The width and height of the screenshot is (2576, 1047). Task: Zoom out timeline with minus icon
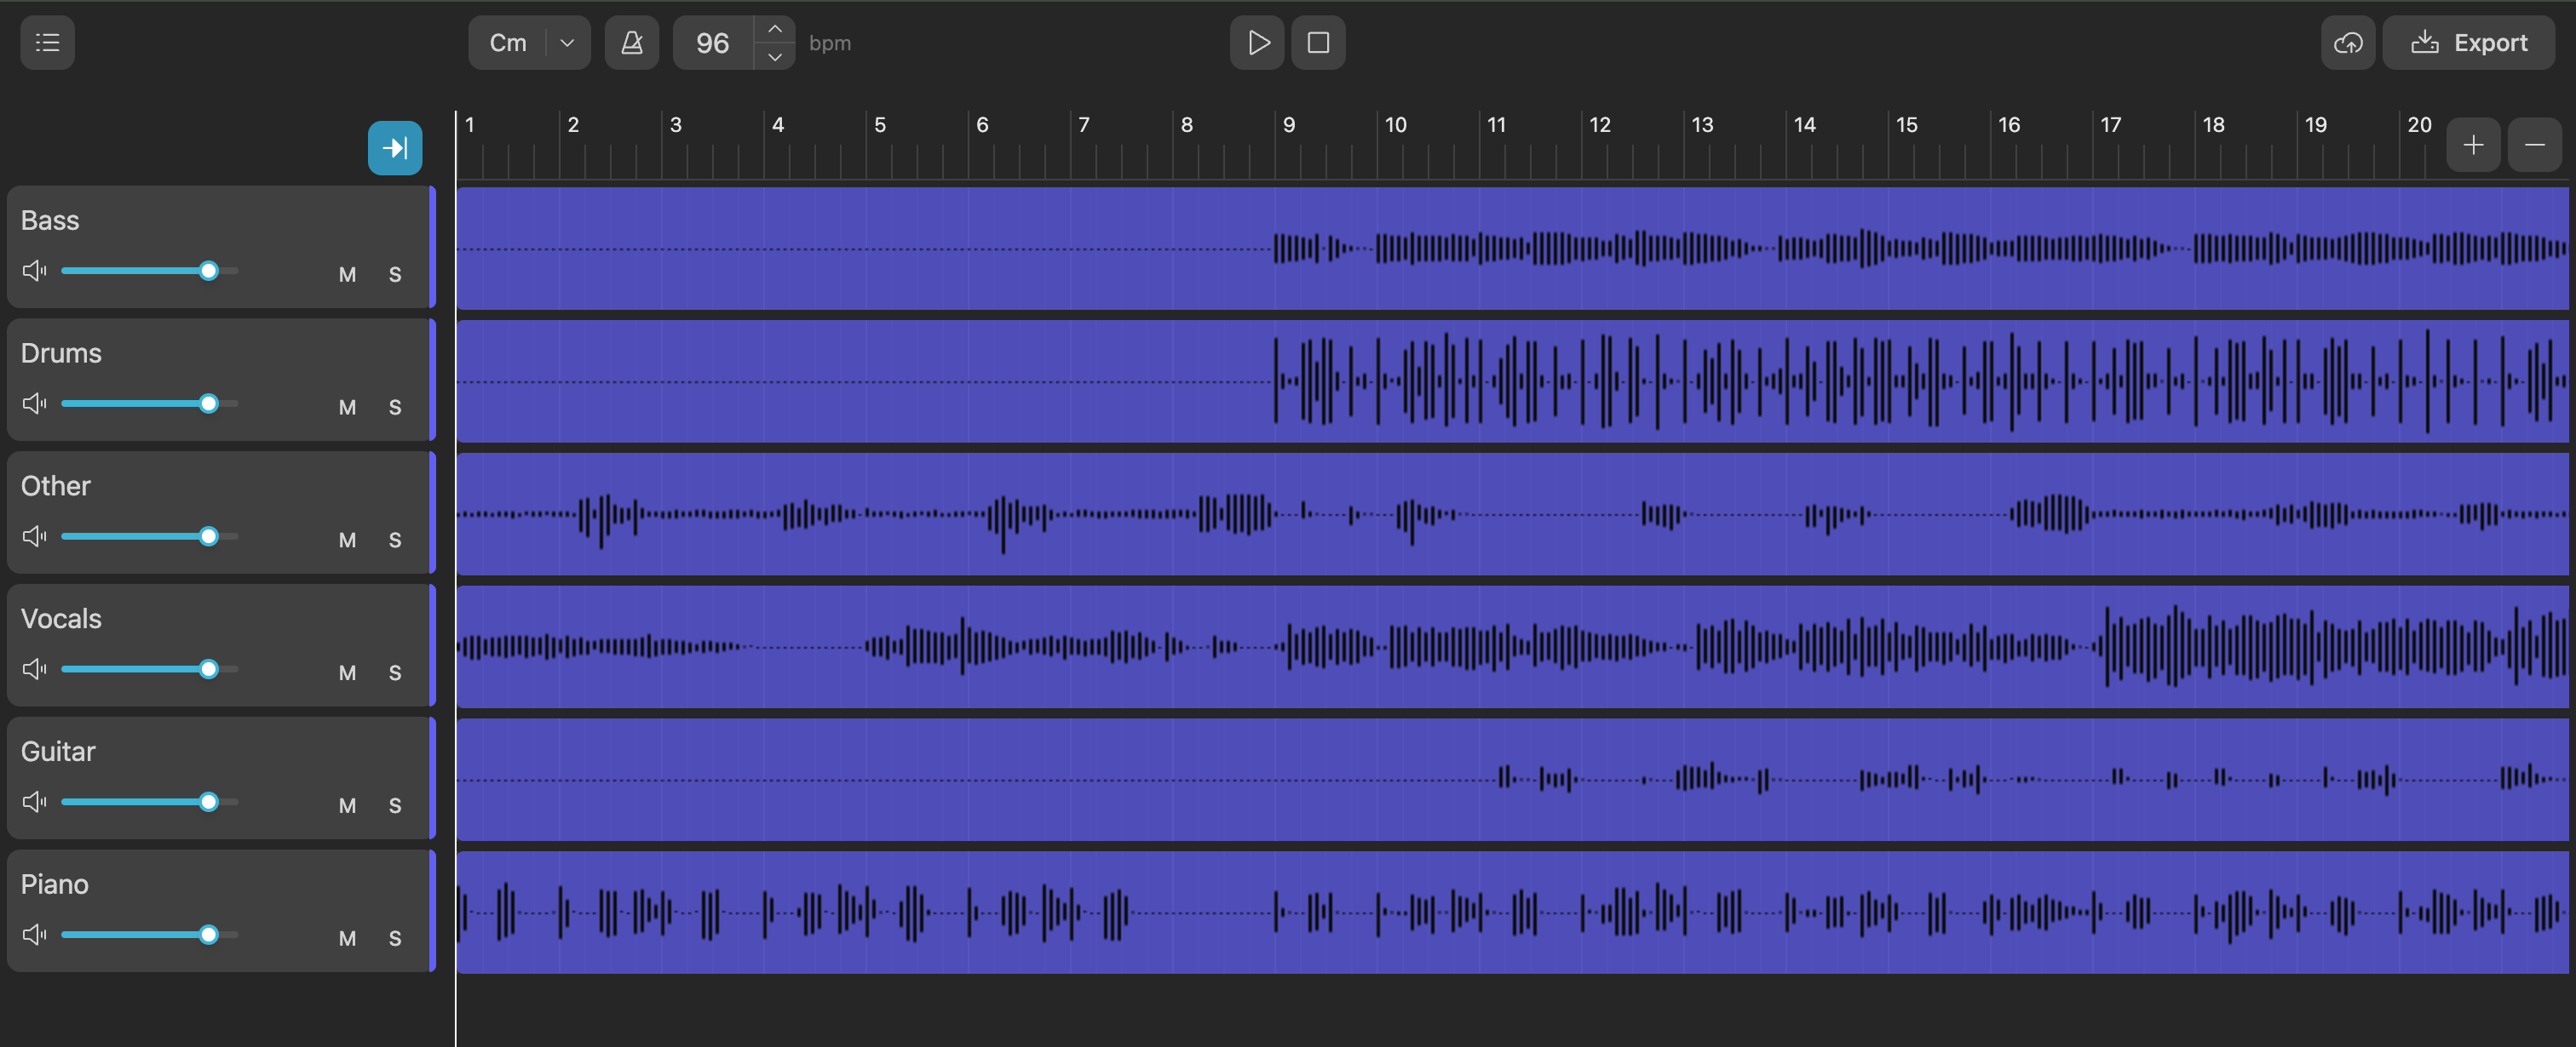click(x=2534, y=145)
